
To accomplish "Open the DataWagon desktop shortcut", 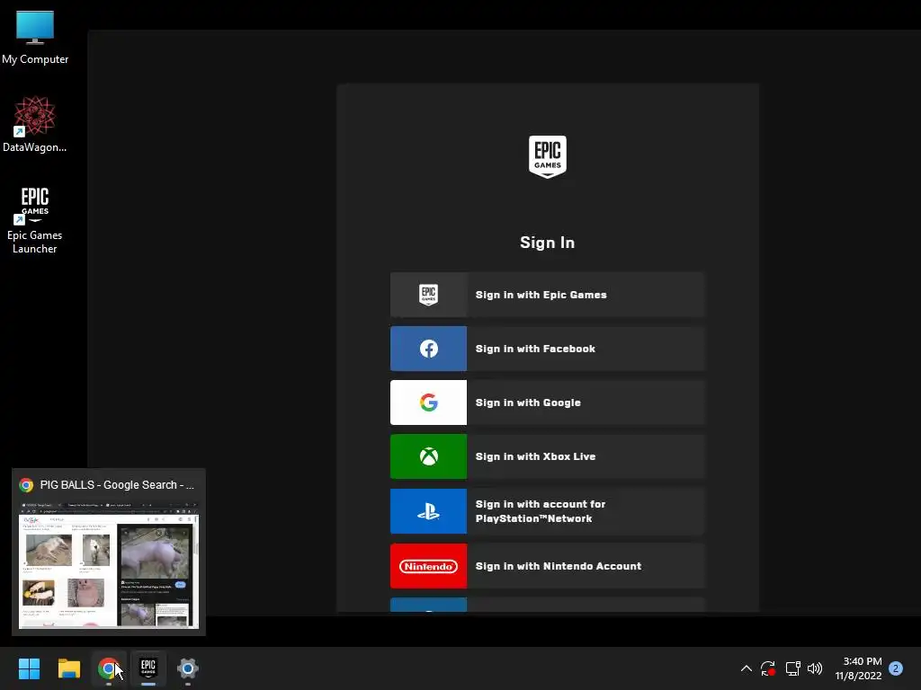I will tap(35, 124).
